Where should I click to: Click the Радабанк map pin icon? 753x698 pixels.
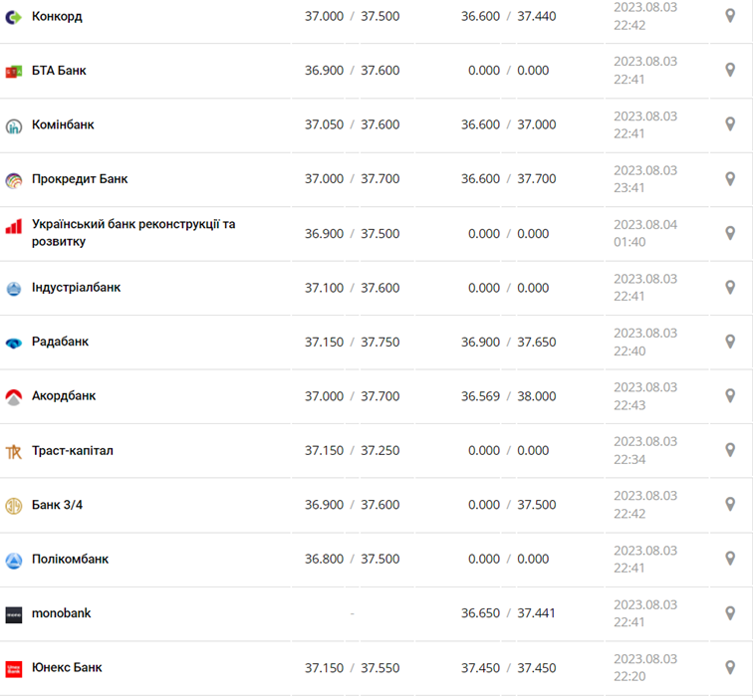[x=730, y=342]
